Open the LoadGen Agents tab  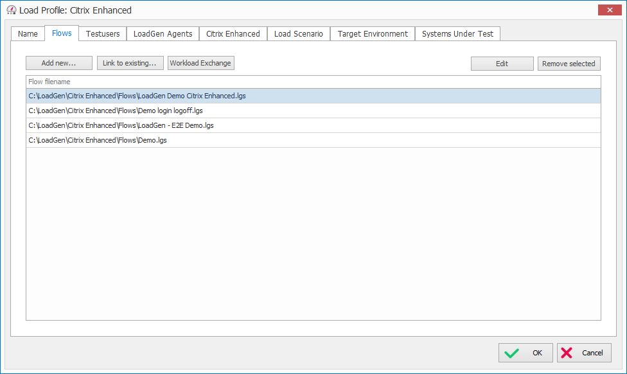[x=163, y=34]
